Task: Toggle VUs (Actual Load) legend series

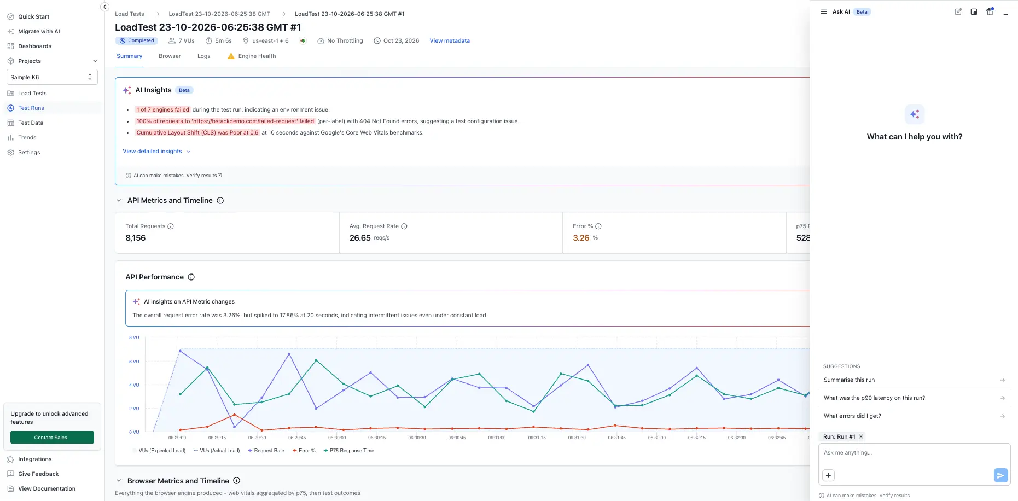Action: (217, 451)
